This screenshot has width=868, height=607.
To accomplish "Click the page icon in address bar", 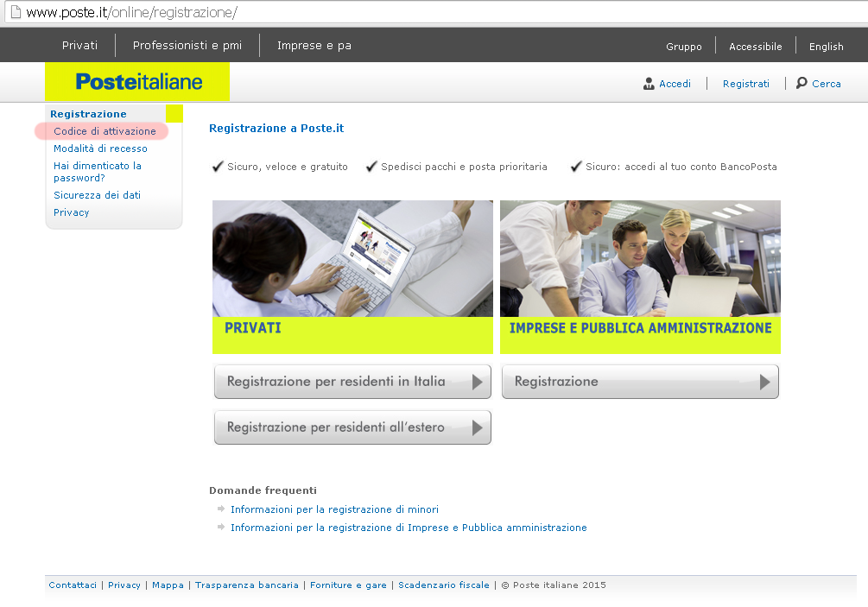I will (16, 11).
